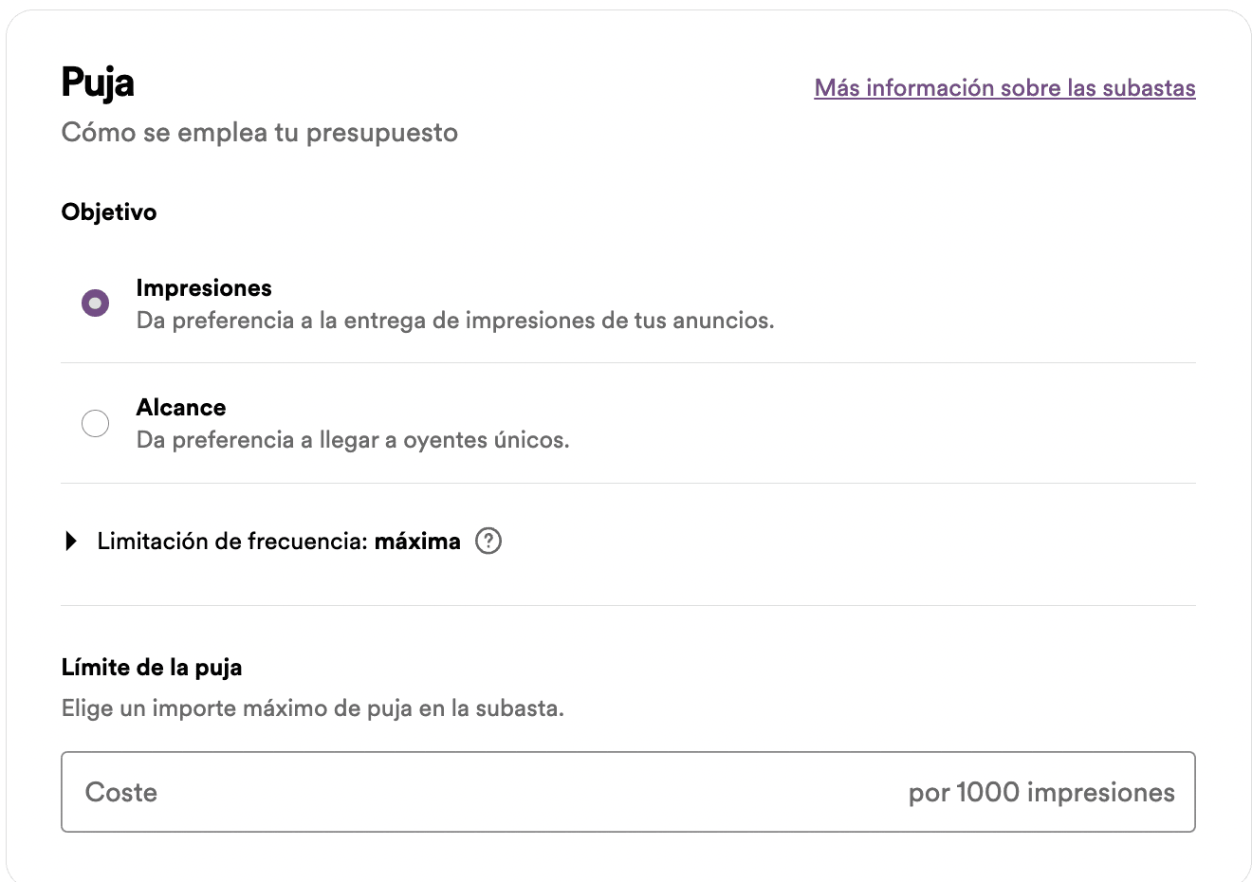Click the Objetivo section label
Viewport: 1252px width, 882px height.
click(x=108, y=211)
